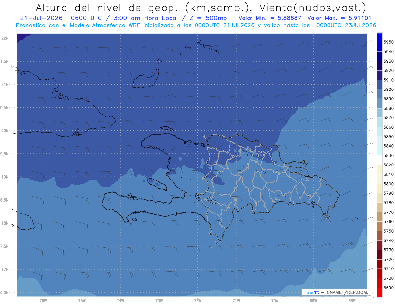The image size is (395, 305).
Task: Click the init time '0000UTC_21JUL2026'
Action: pos(225,25)
